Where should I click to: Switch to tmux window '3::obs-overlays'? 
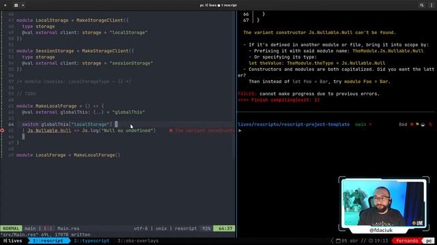point(138,240)
